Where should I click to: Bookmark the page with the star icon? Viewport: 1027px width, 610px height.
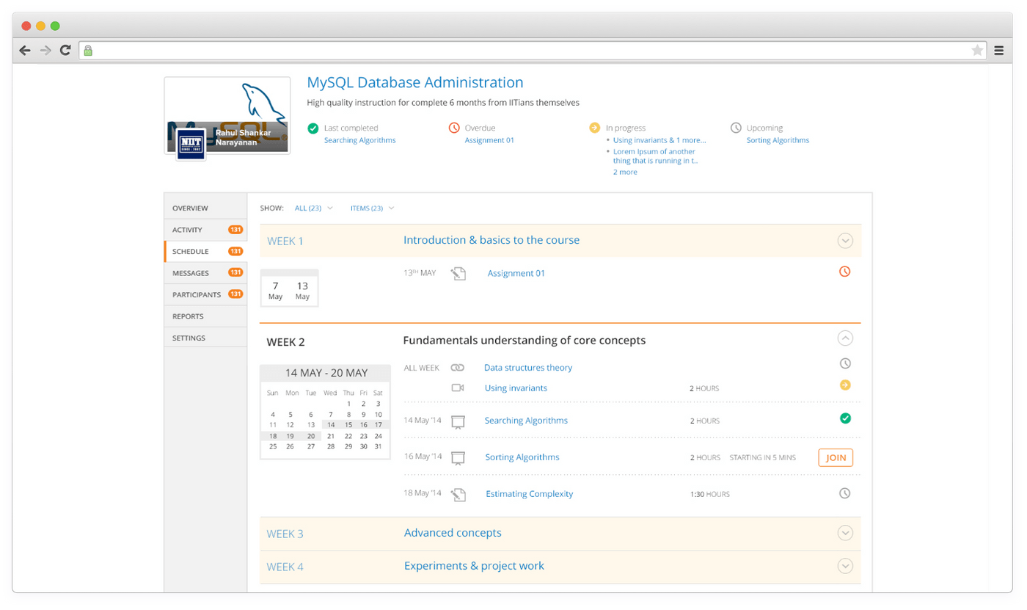tap(977, 51)
